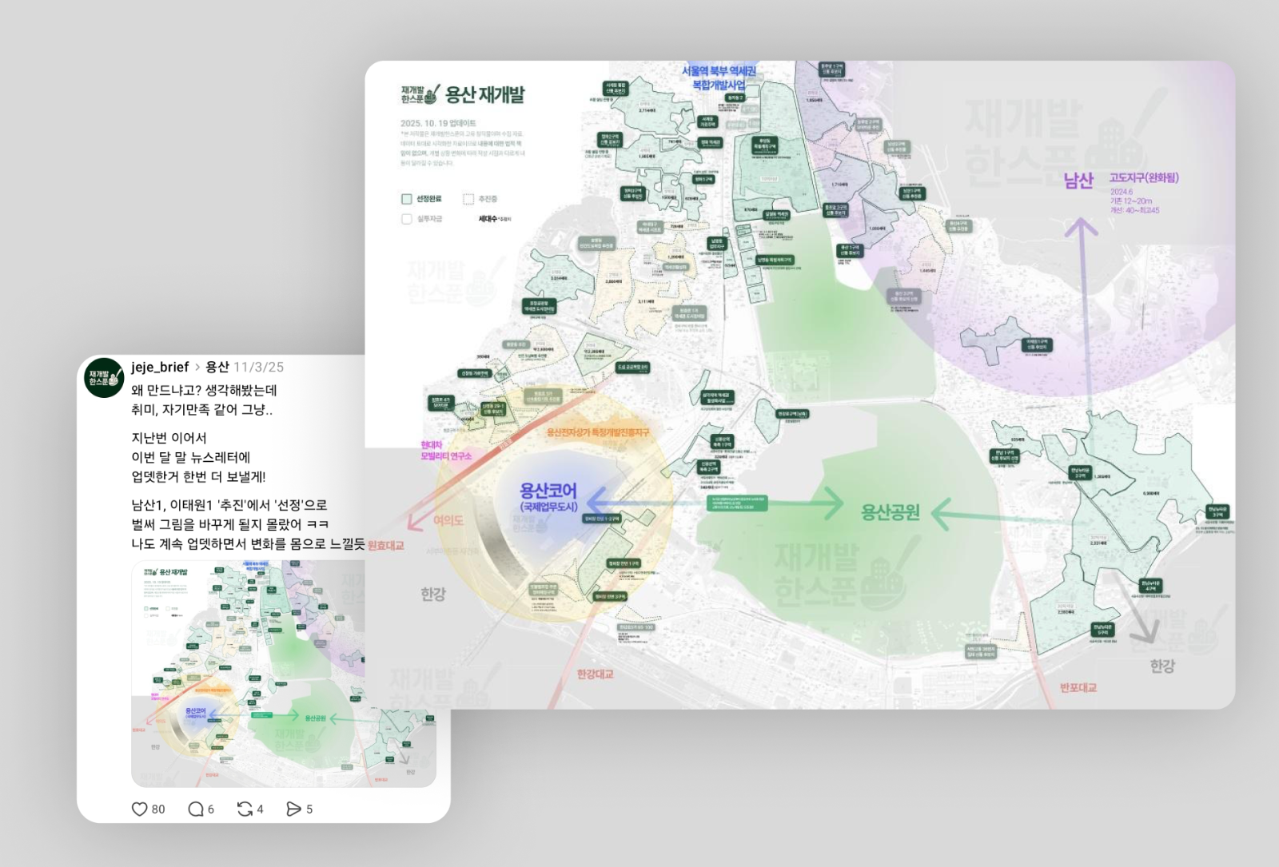Click the 현대차 모빌리티 연구소 label
1279x867 pixels.
446,451
